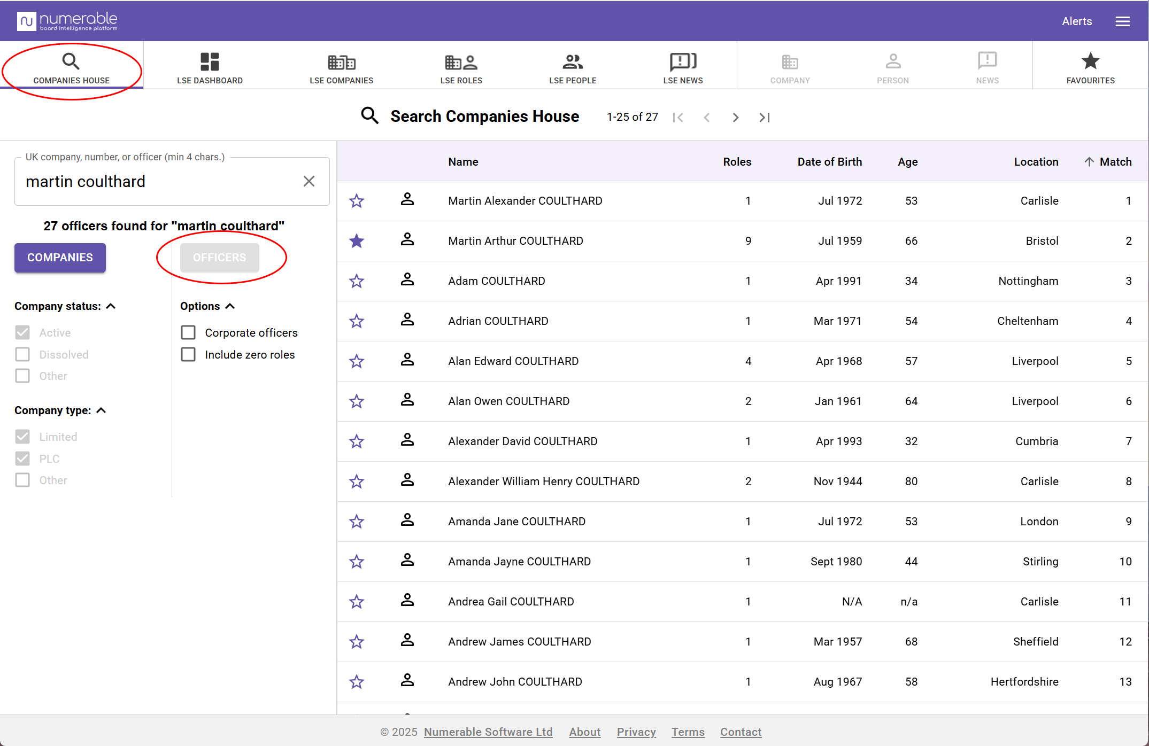The height and width of the screenshot is (746, 1149).
Task: Clear the search box with X icon
Action: tap(309, 181)
